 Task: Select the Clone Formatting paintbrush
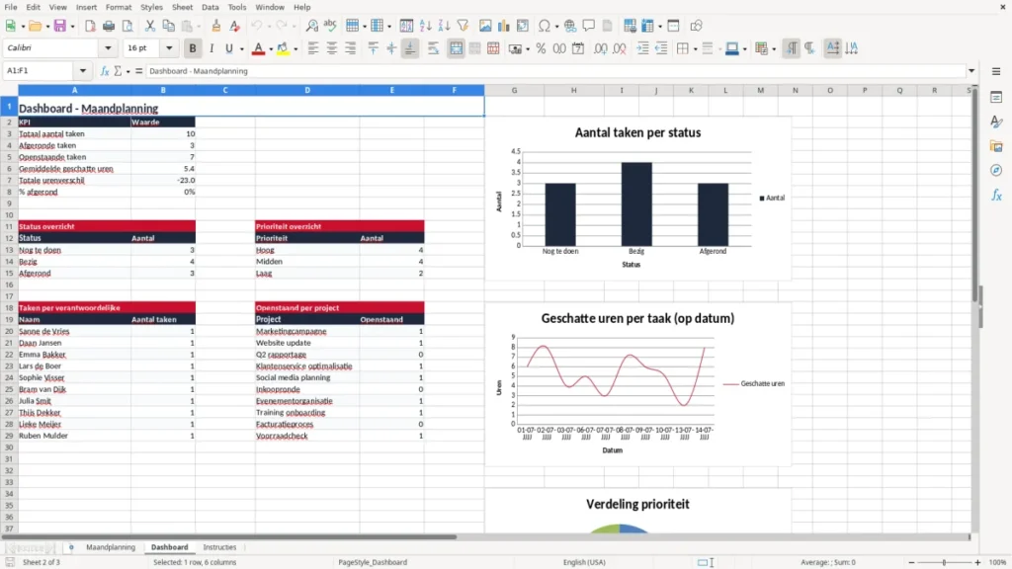[216, 26]
